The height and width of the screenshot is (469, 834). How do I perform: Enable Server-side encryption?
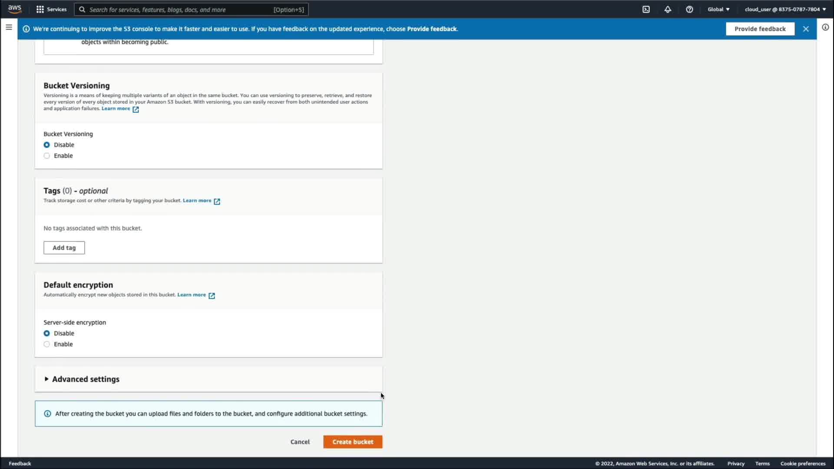click(x=47, y=344)
